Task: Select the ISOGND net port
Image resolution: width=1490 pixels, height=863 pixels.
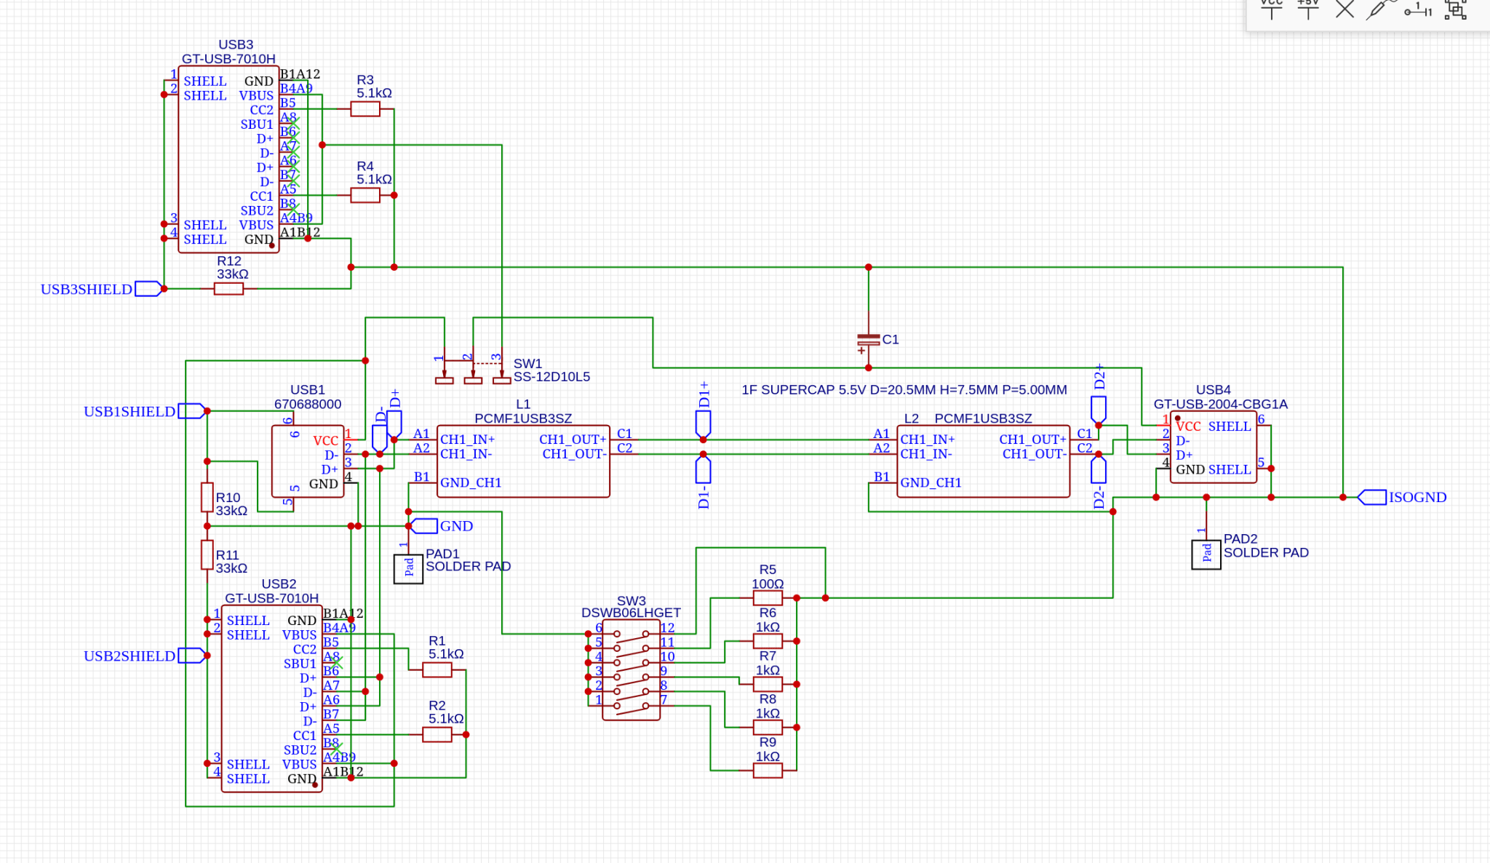Action: point(1402,497)
